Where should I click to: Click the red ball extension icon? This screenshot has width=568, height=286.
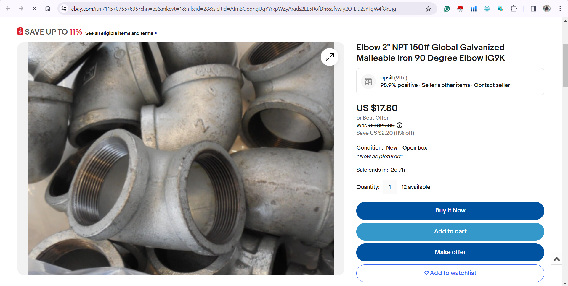pyautogui.click(x=460, y=9)
